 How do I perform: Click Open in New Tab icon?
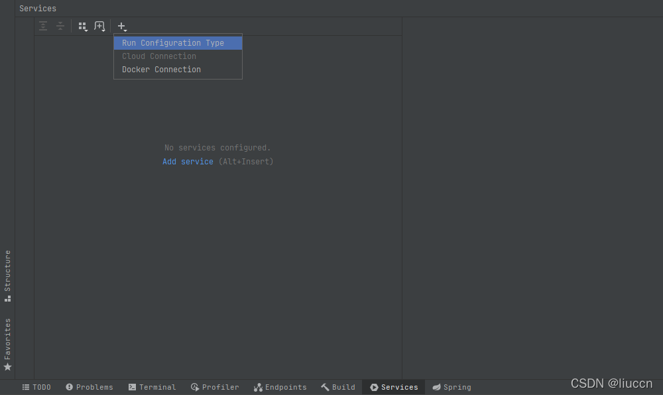pyautogui.click(x=100, y=27)
